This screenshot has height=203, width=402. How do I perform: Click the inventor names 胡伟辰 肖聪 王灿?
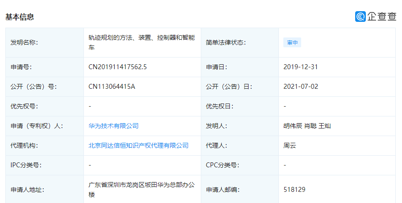[x=307, y=126]
